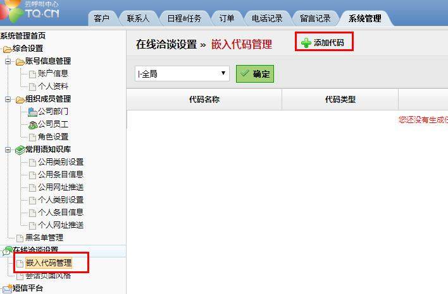
Task: Click the 公司员工 people icon
Action: pyautogui.click(x=33, y=124)
